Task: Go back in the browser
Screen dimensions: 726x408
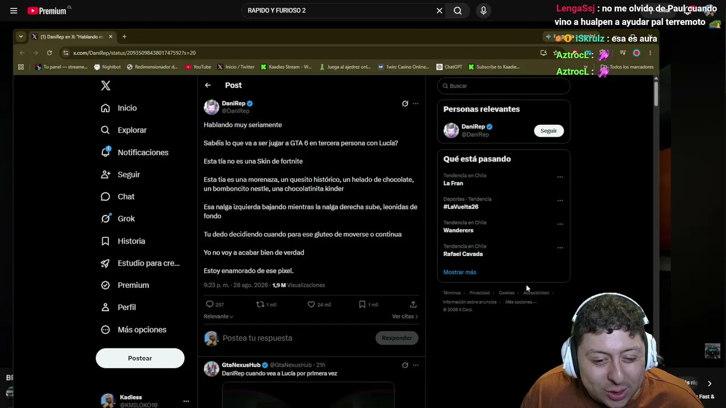Action: pyautogui.click(x=22, y=53)
